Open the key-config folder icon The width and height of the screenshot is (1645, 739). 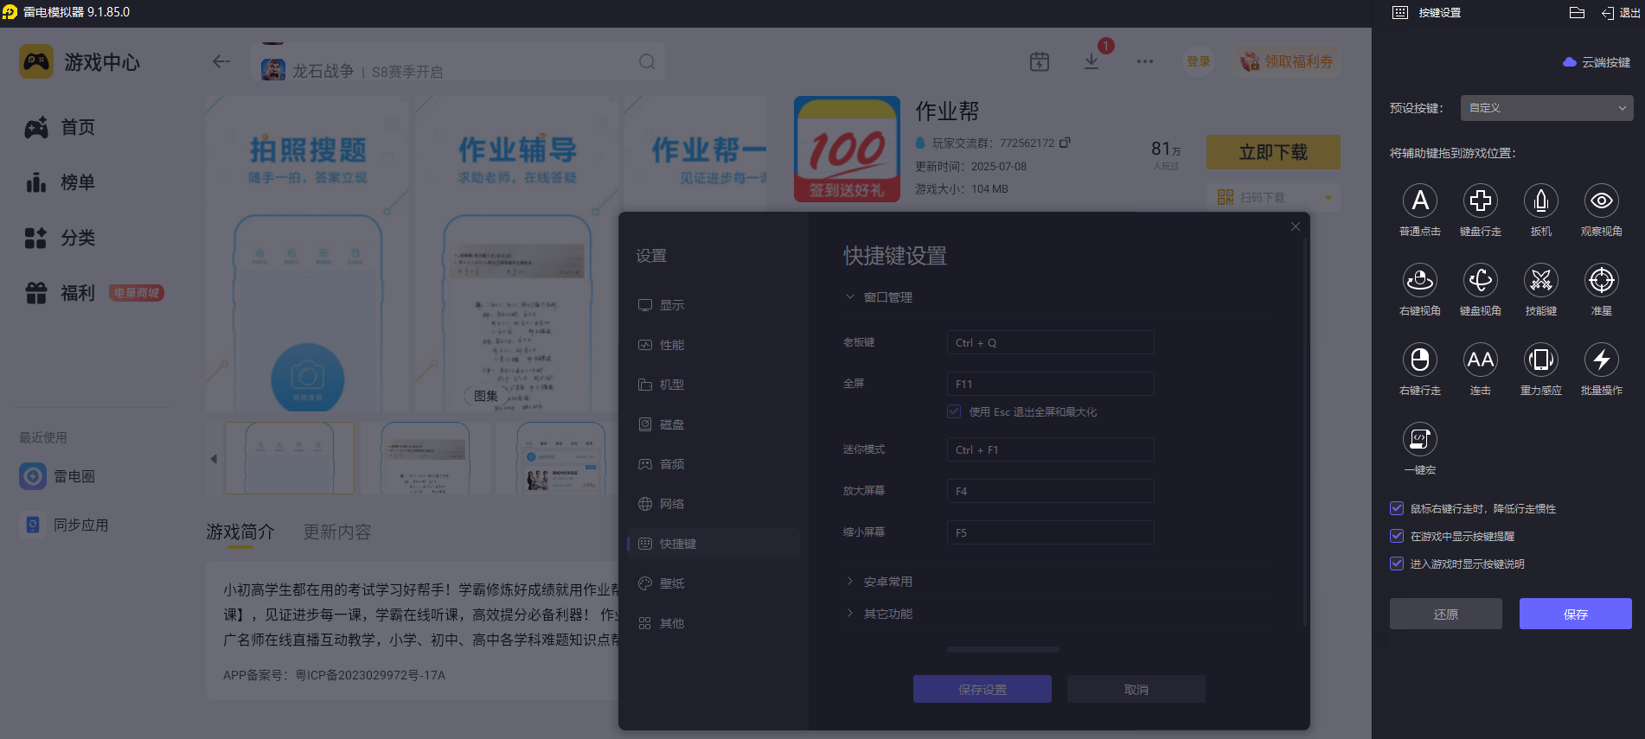[1577, 12]
